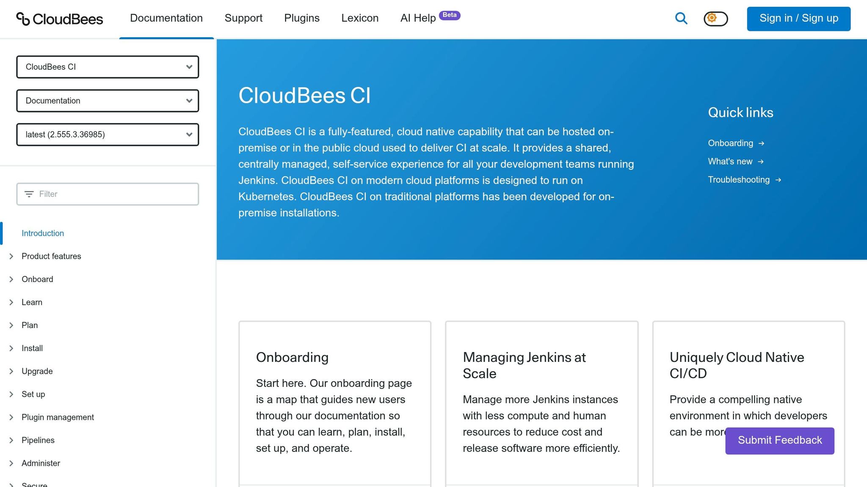The height and width of the screenshot is (487, 867).
Task: Expand the Learn section chevron
Action: pos(11,302)
